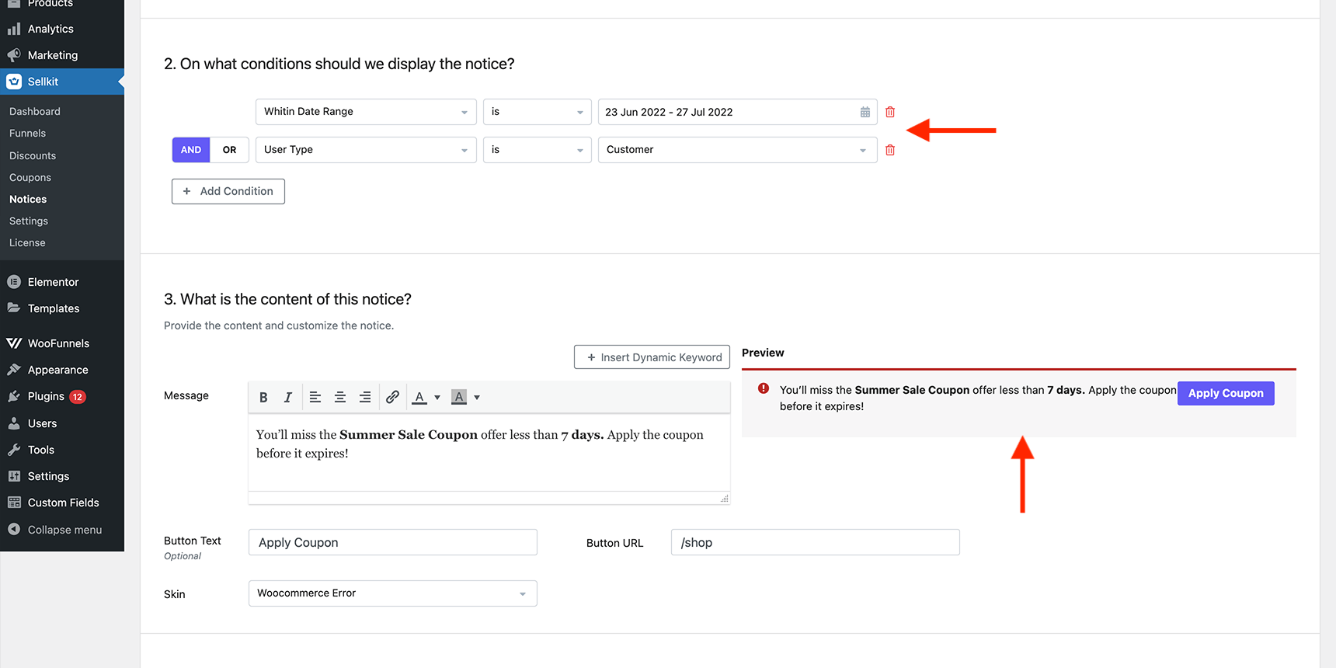
Task: Delete the date range condition
Action: (890, 112)
